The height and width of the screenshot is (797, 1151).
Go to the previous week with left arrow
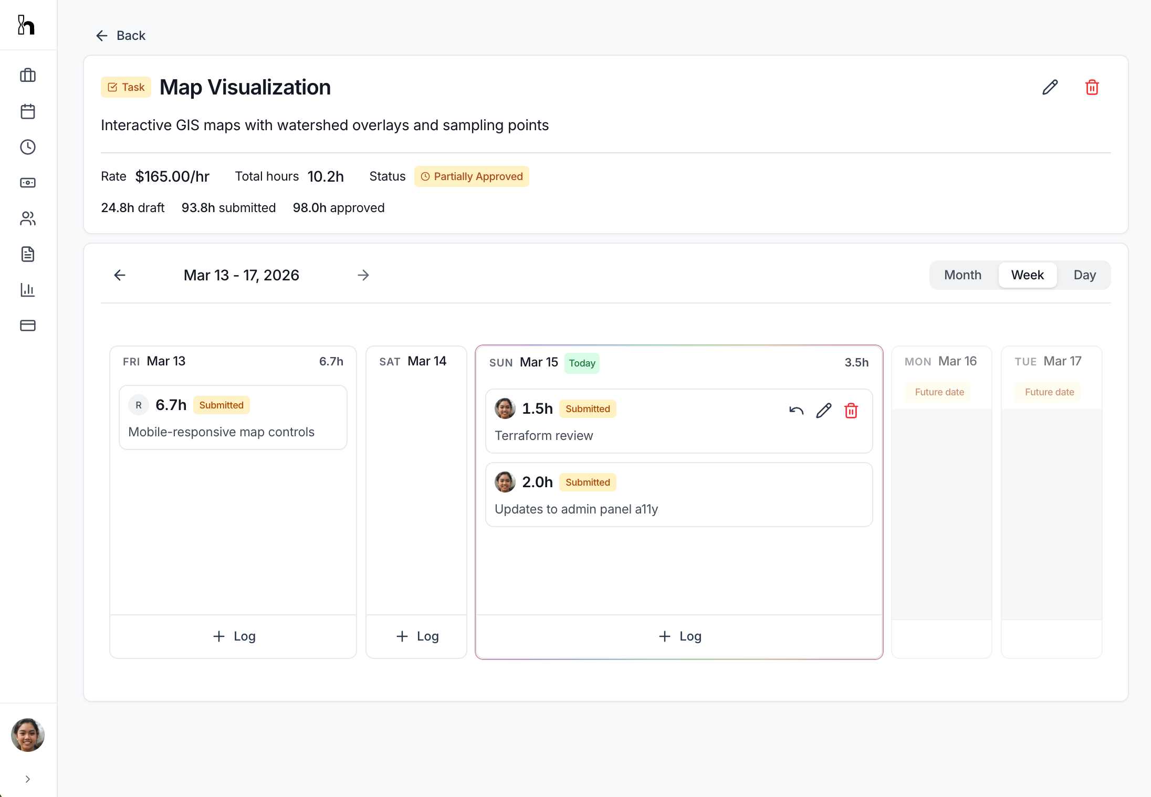pyautogui.click(x=120, y=275)
